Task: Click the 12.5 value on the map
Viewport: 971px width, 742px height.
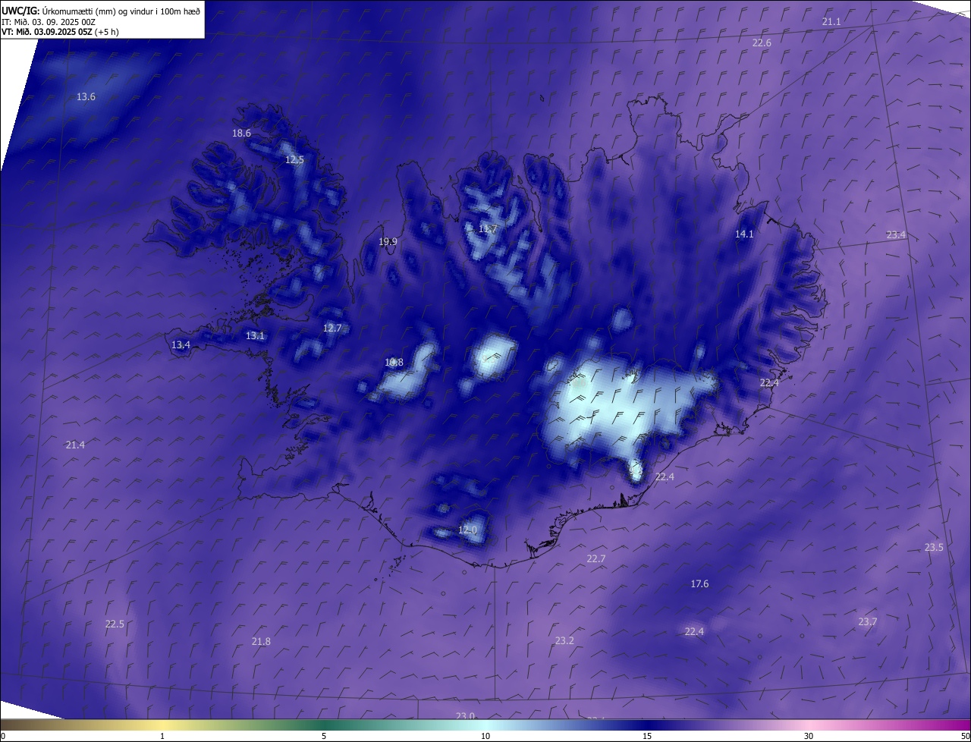Action: (x=294, y=159)
